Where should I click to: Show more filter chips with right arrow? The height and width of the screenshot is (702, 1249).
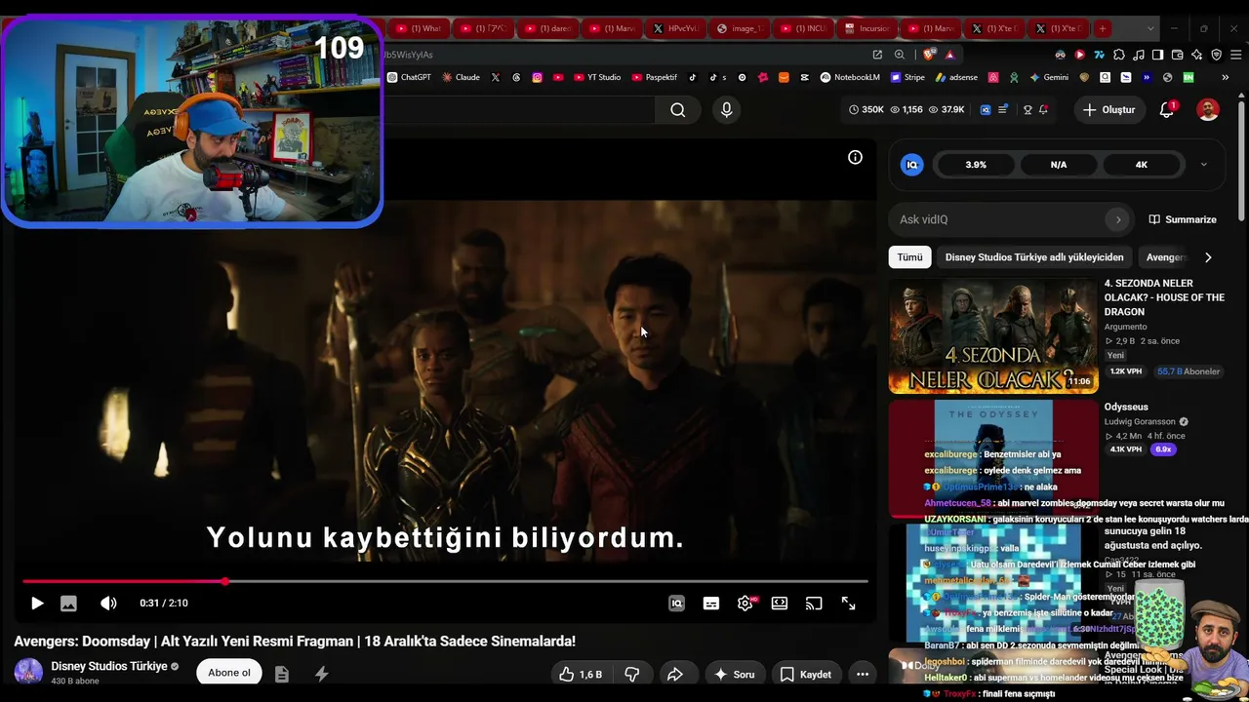tap(1208, 257)
